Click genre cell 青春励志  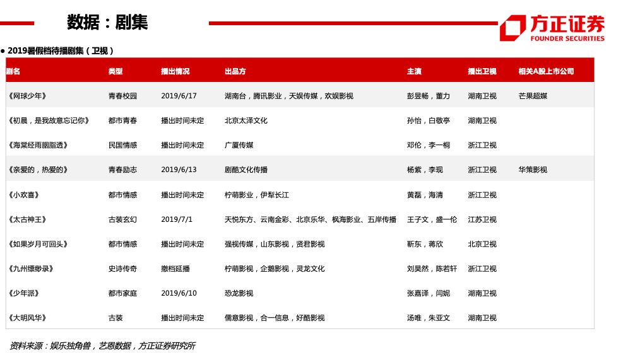[x=122, y=170]
